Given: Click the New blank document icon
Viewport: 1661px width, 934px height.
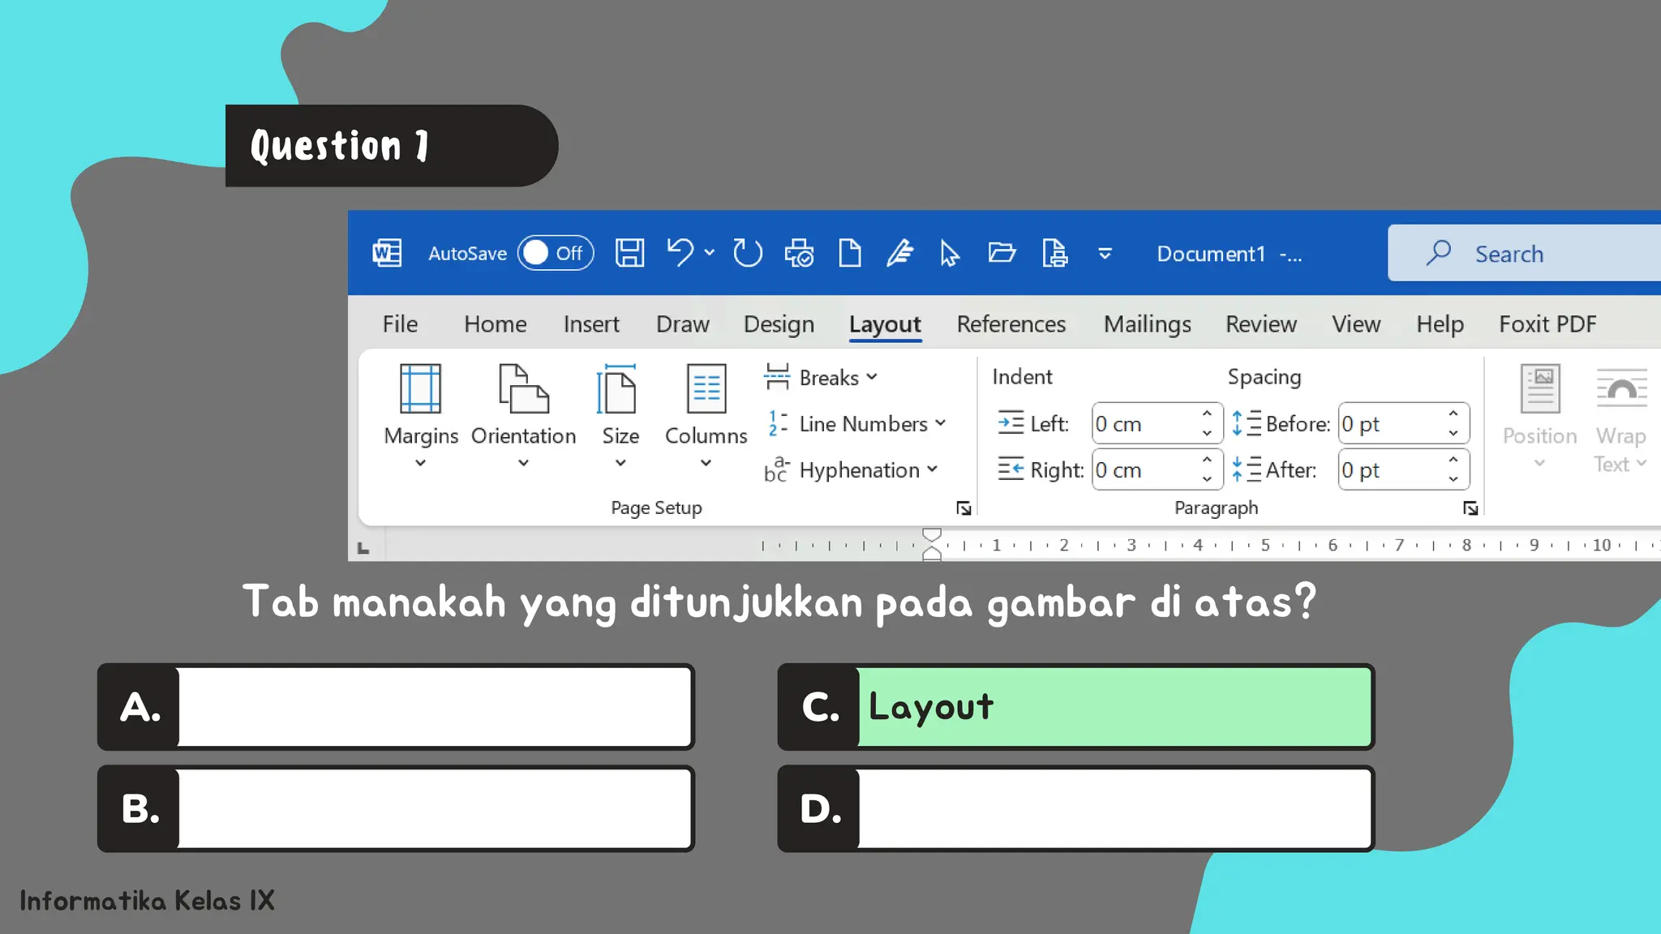Looking at the screenshot, I should (849, 254).
